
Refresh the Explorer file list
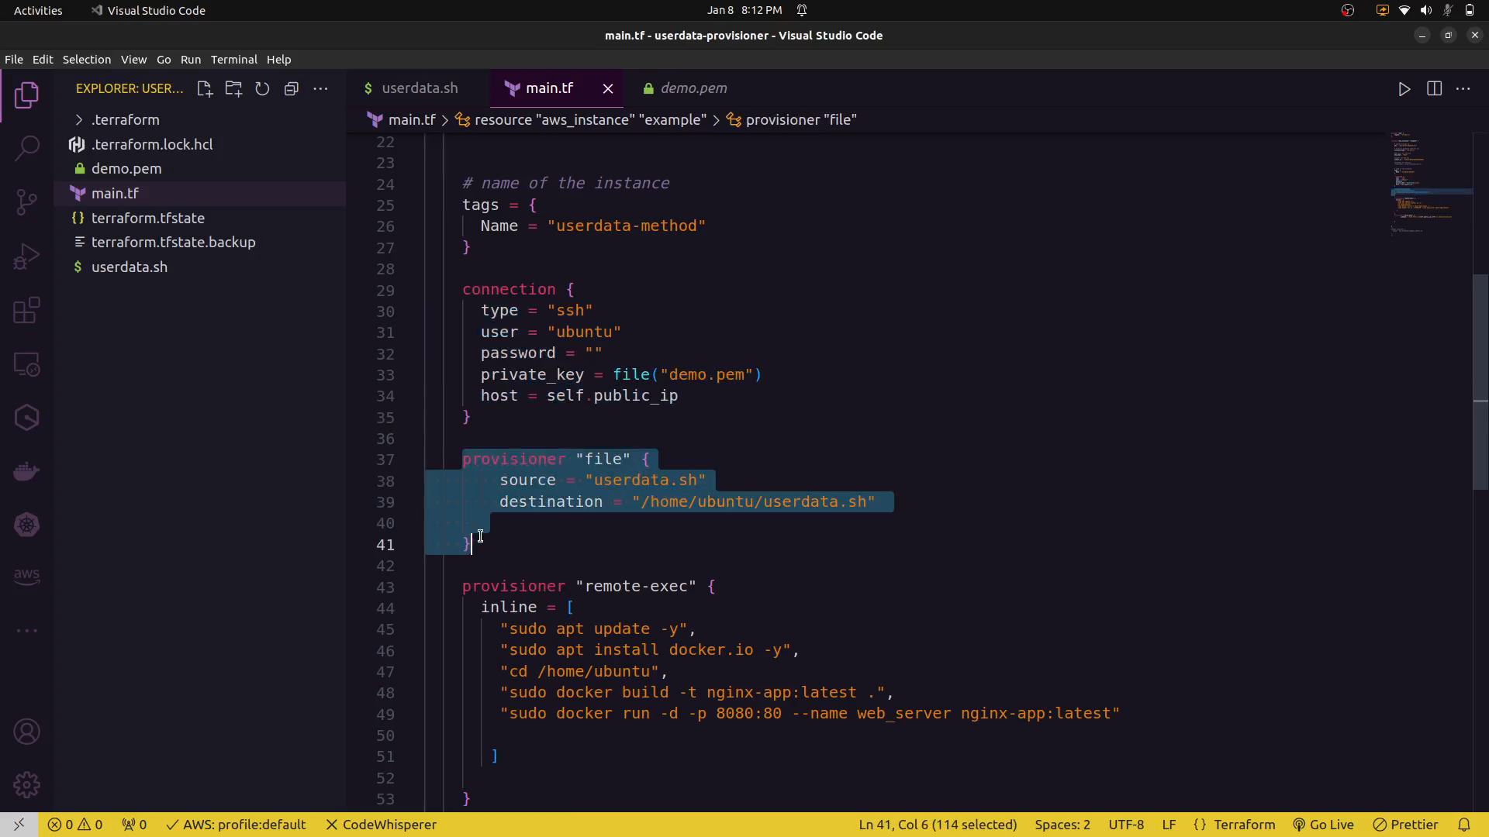tap(262, 89)
